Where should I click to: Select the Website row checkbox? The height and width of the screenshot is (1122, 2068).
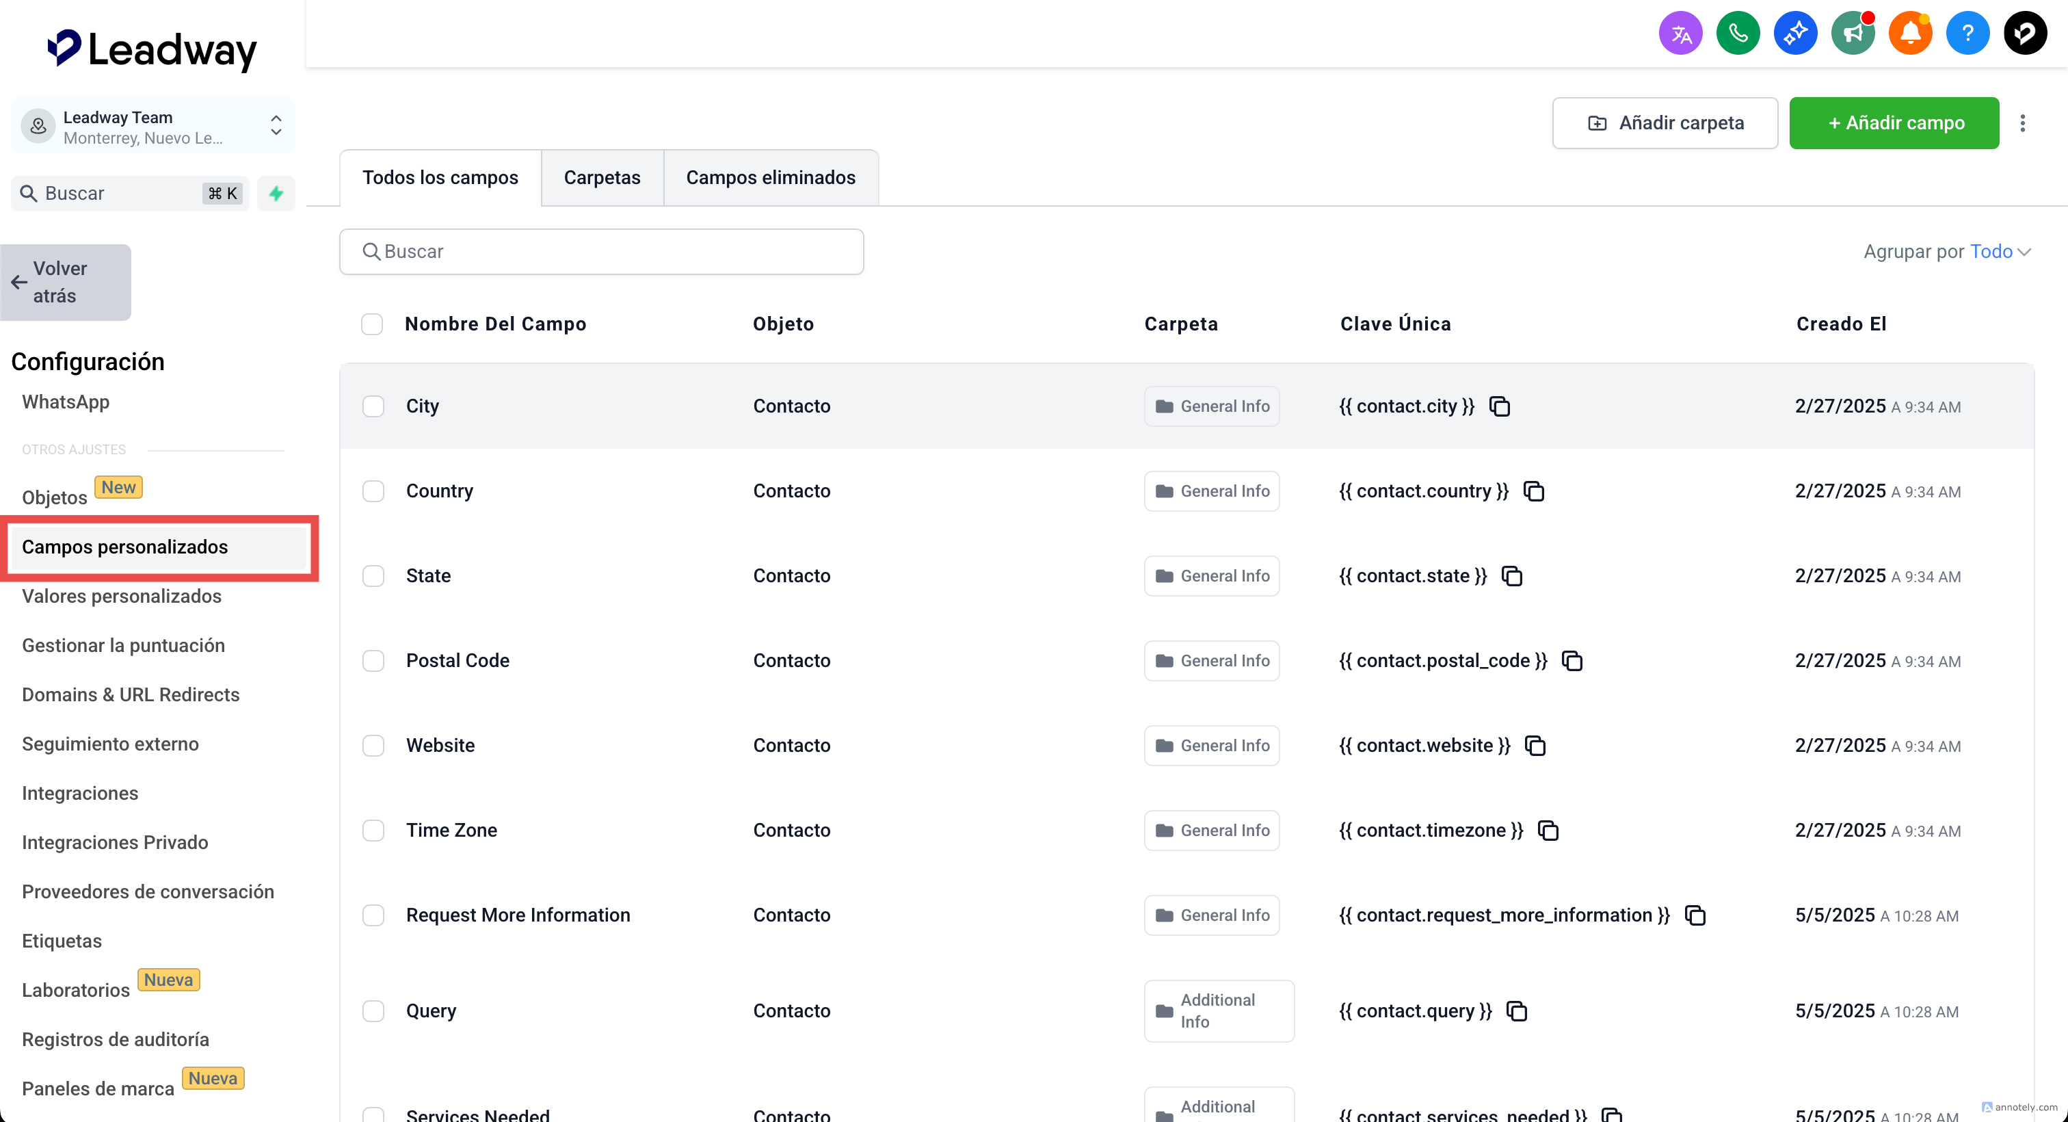tap(373, 745)
